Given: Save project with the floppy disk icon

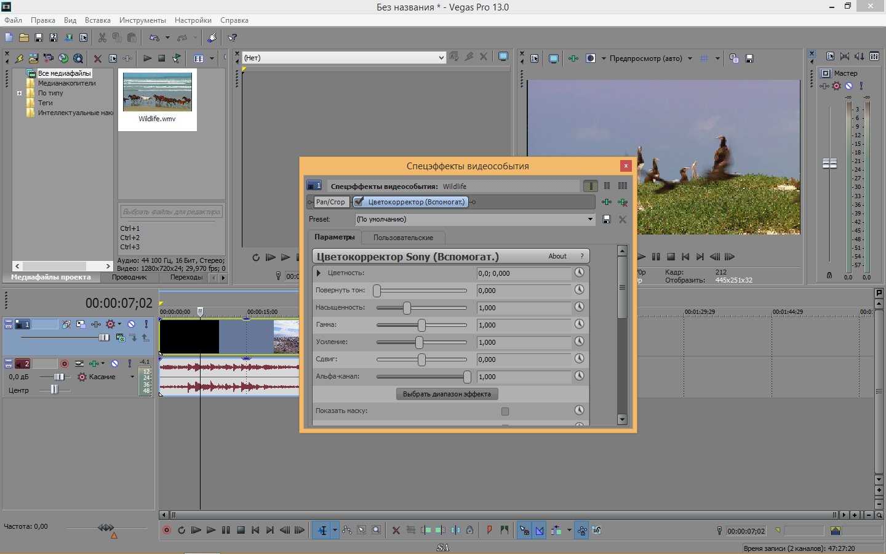Looking at the screenshot, I should [39, 38].
